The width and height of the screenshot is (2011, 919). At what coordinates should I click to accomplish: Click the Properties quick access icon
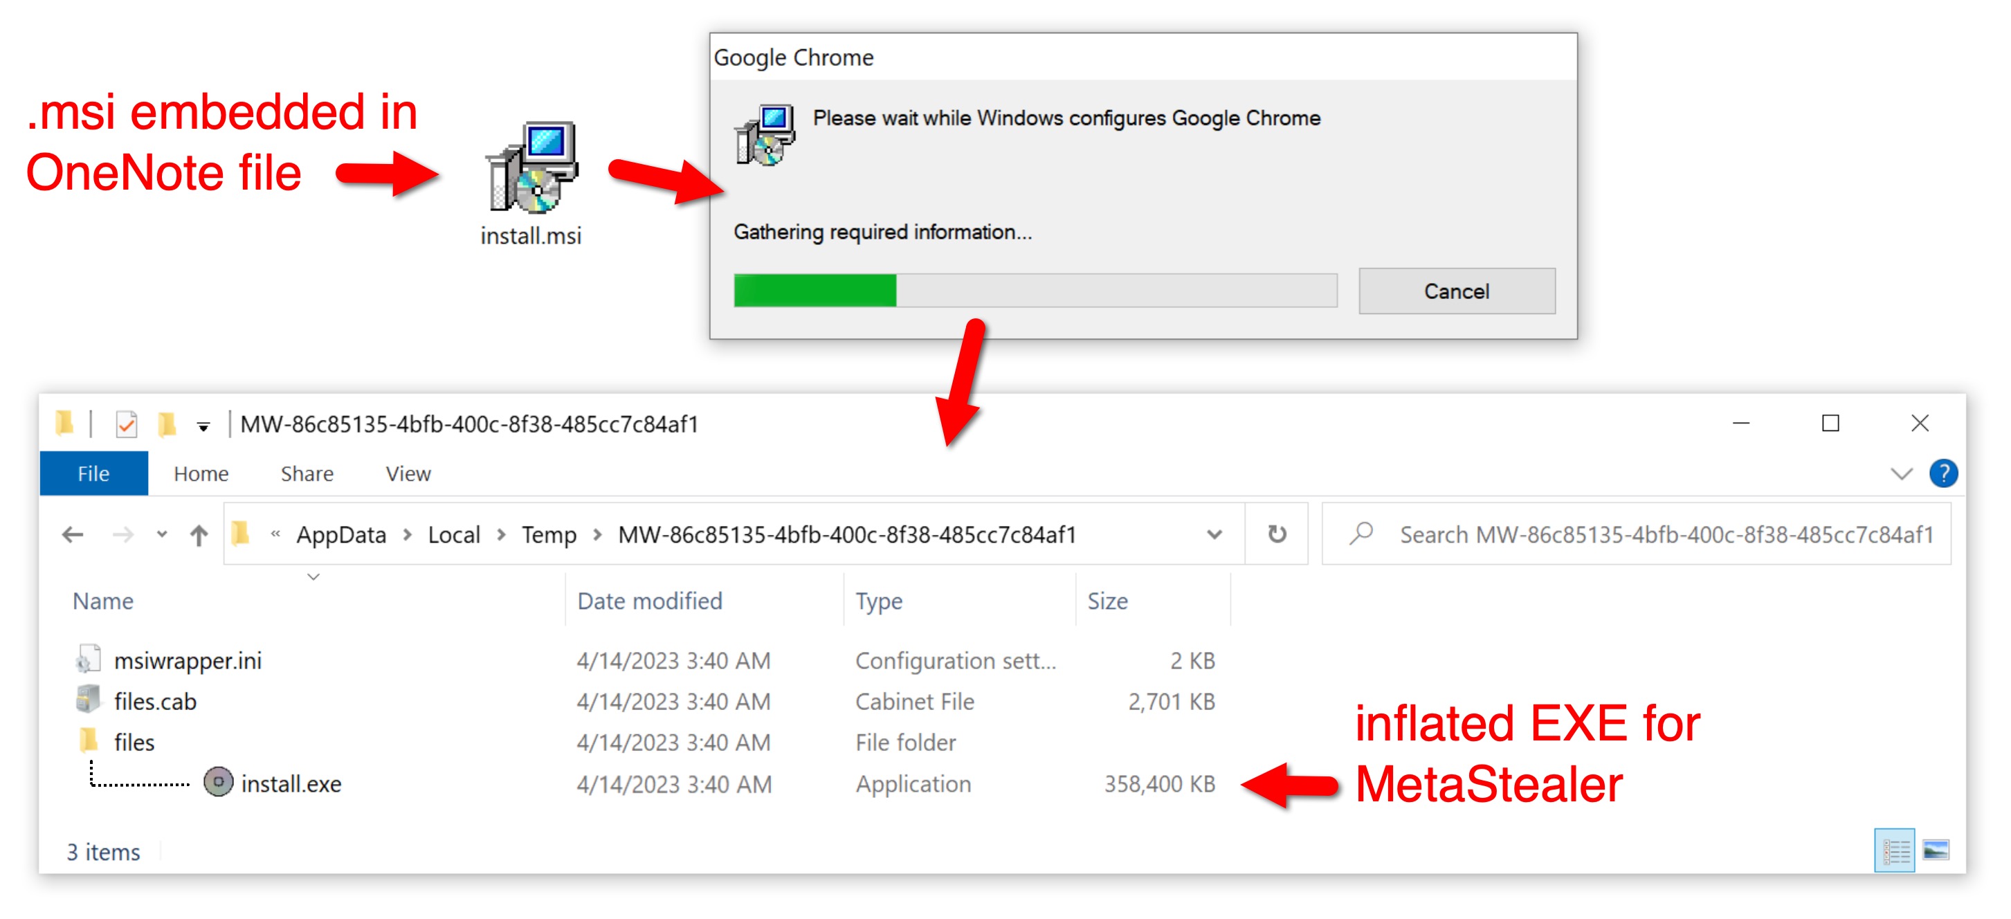point(127,424)
